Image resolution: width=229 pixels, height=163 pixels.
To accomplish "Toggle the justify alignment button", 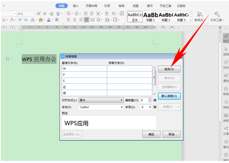I will coord(87,20).
